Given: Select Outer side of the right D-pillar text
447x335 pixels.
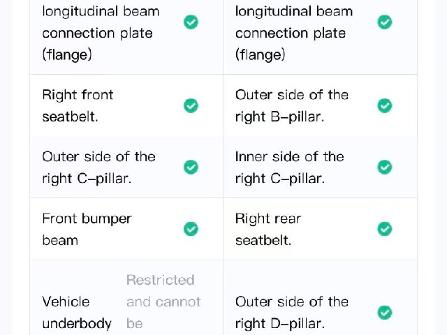Looking at the screenshot, I should tap(292, 313).
